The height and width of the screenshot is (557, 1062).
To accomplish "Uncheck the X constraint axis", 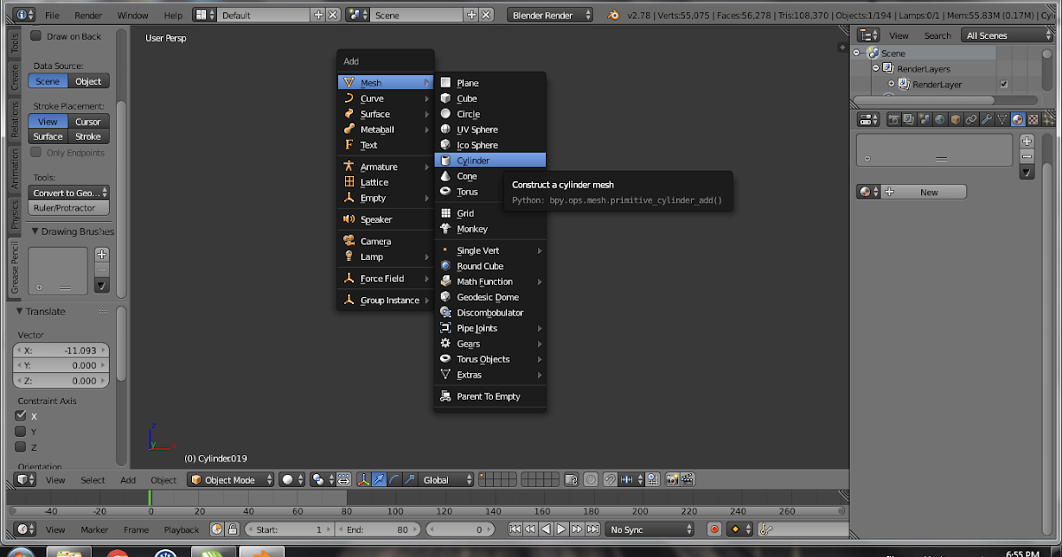I will 20,416.
